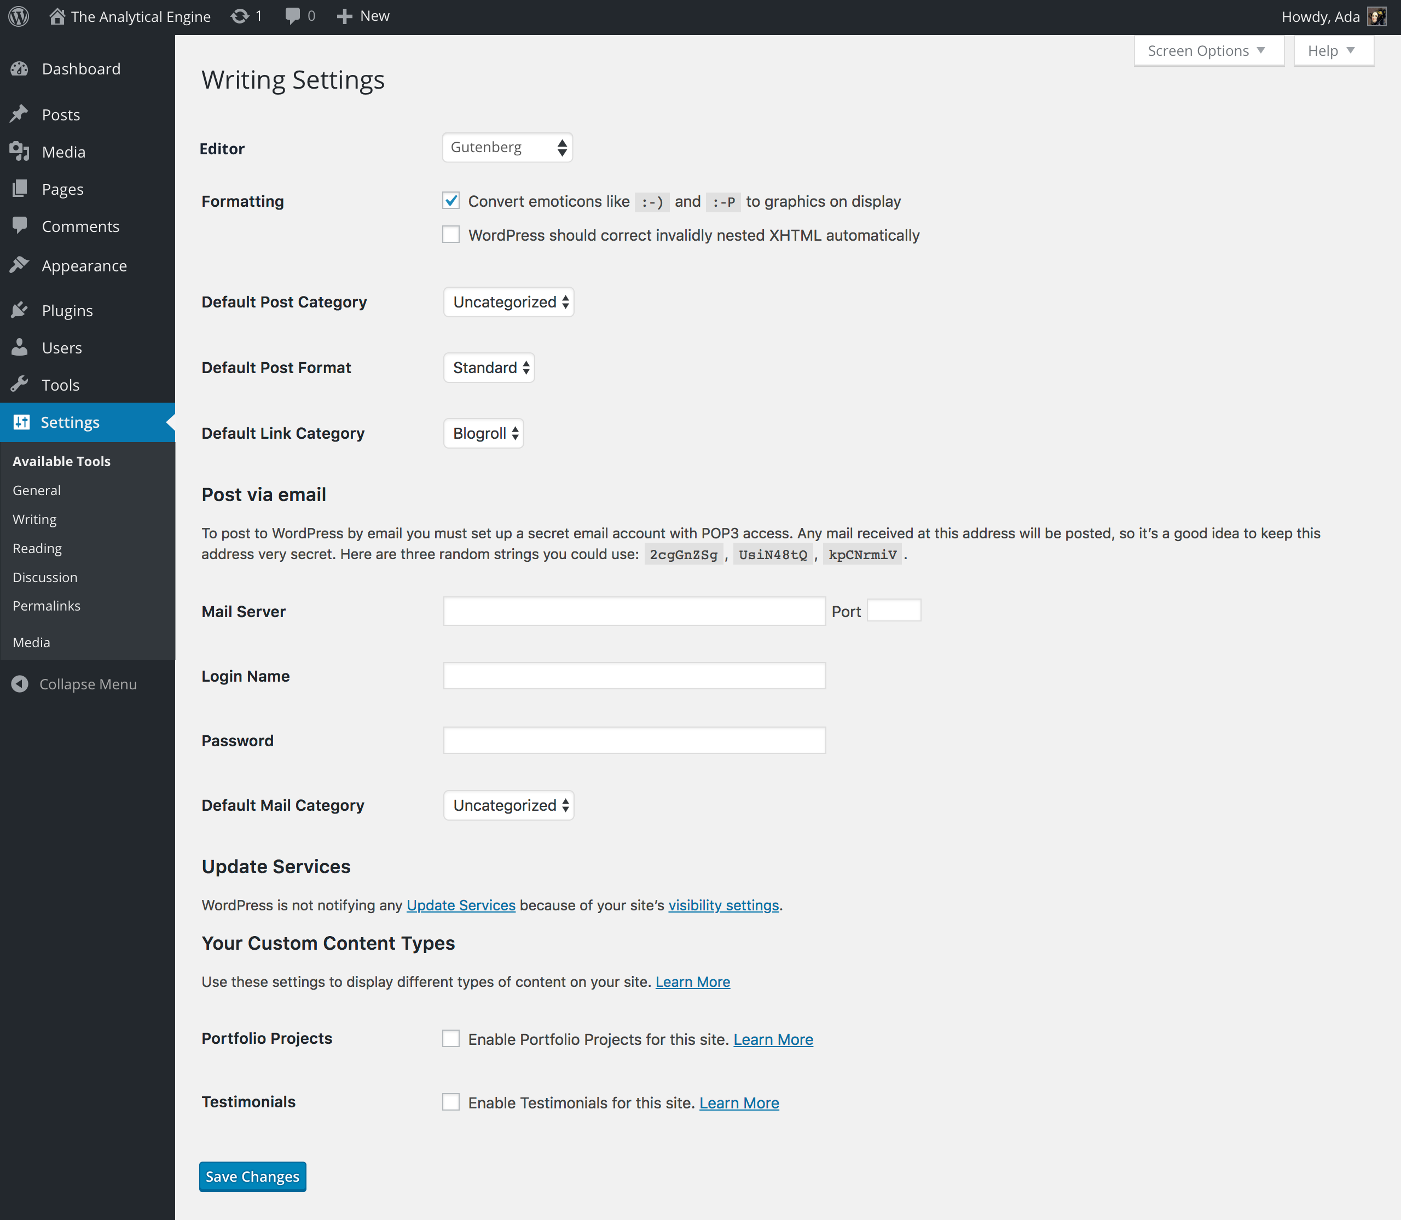
Task: Check pending updates via refresh icon
Action: coord(240,16)
